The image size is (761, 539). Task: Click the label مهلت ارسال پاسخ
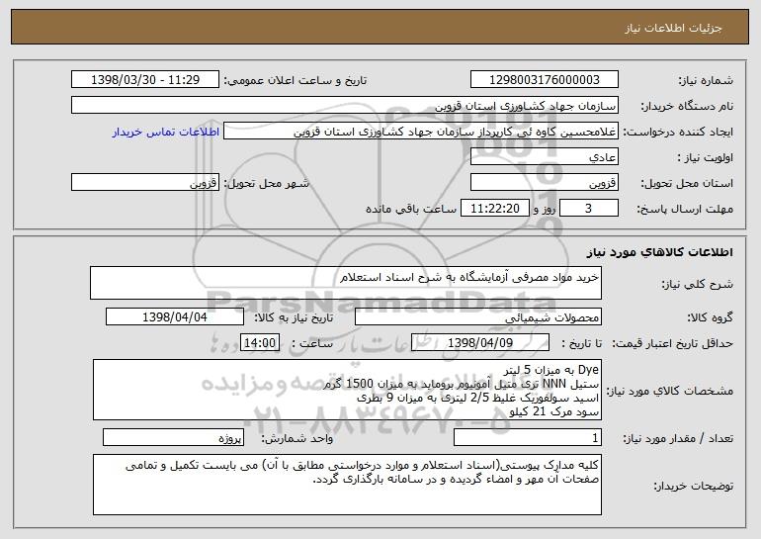coord(685,210)
